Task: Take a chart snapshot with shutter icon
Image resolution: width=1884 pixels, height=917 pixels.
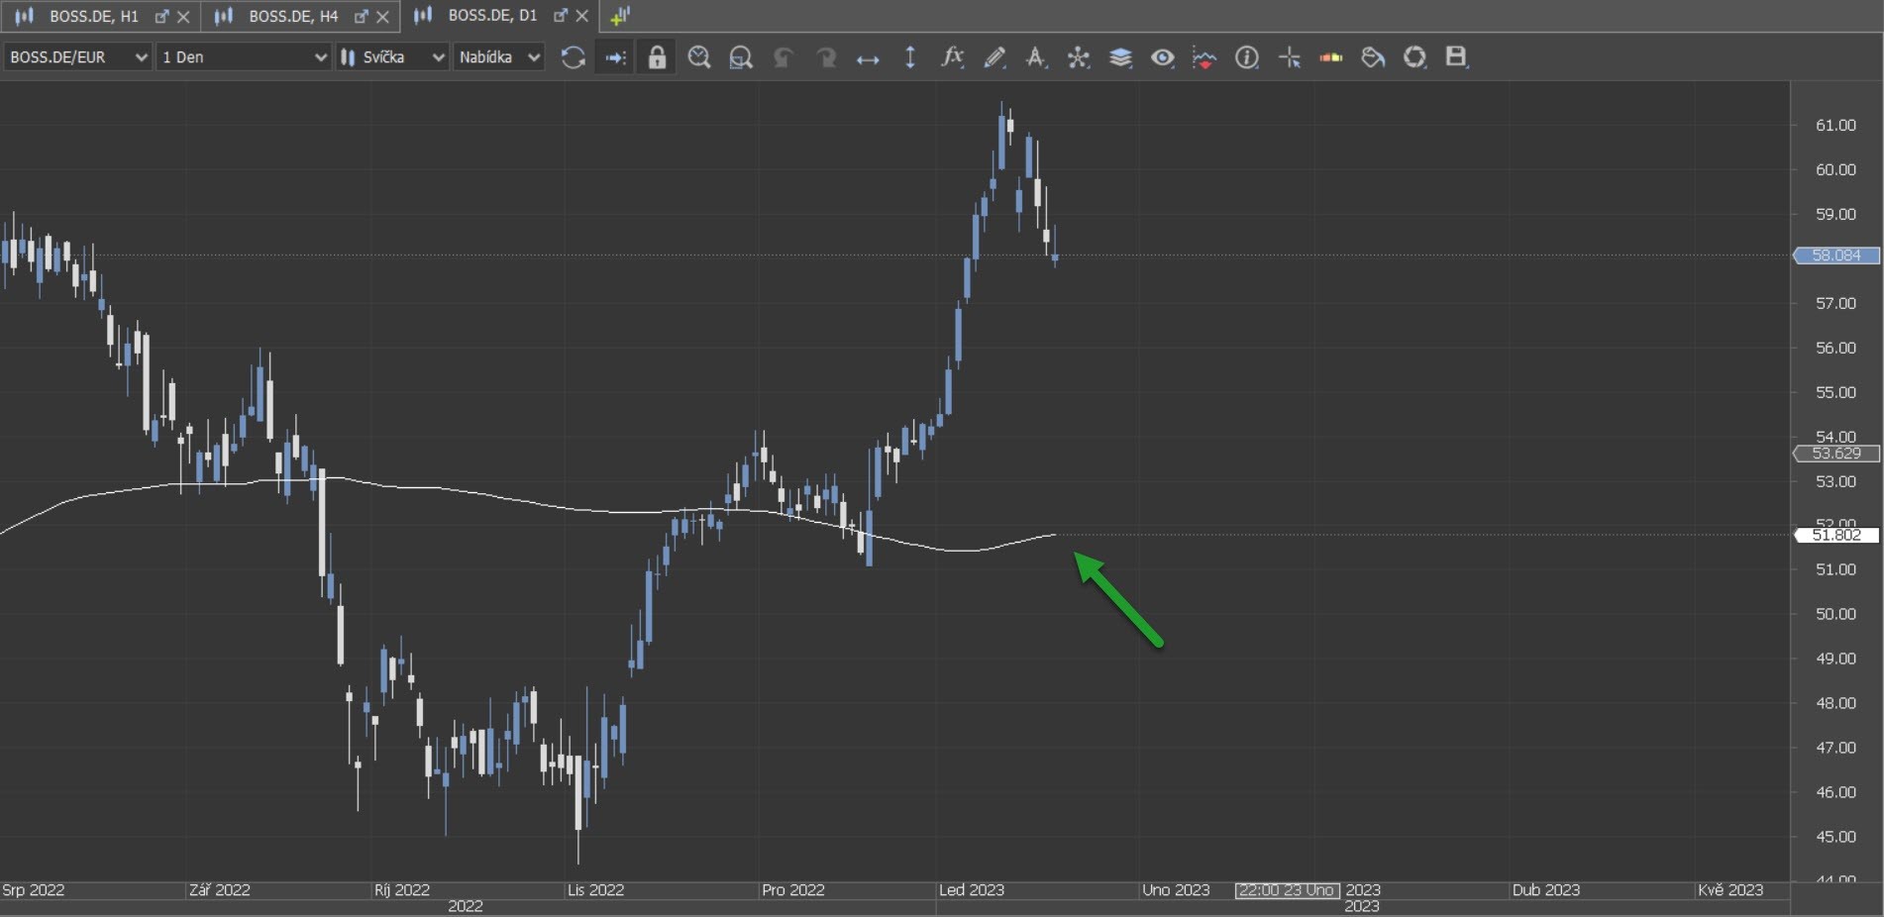Action: point(1414,57)
